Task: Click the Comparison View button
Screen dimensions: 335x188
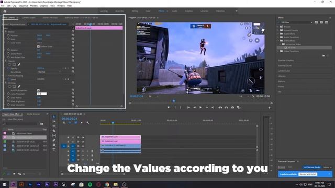Action: [x=239, y=108]
